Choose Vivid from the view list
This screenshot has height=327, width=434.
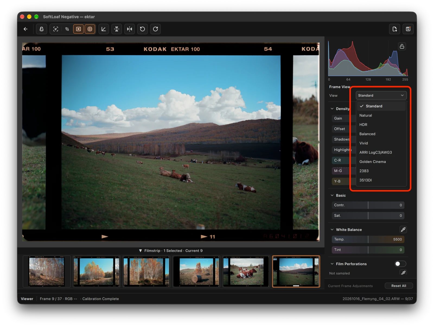click(x=381, y=143)
